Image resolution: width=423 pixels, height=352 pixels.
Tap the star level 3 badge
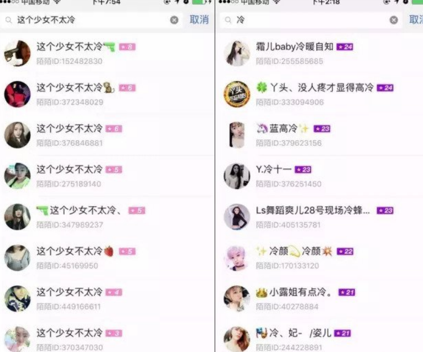[x=113, y=333]
